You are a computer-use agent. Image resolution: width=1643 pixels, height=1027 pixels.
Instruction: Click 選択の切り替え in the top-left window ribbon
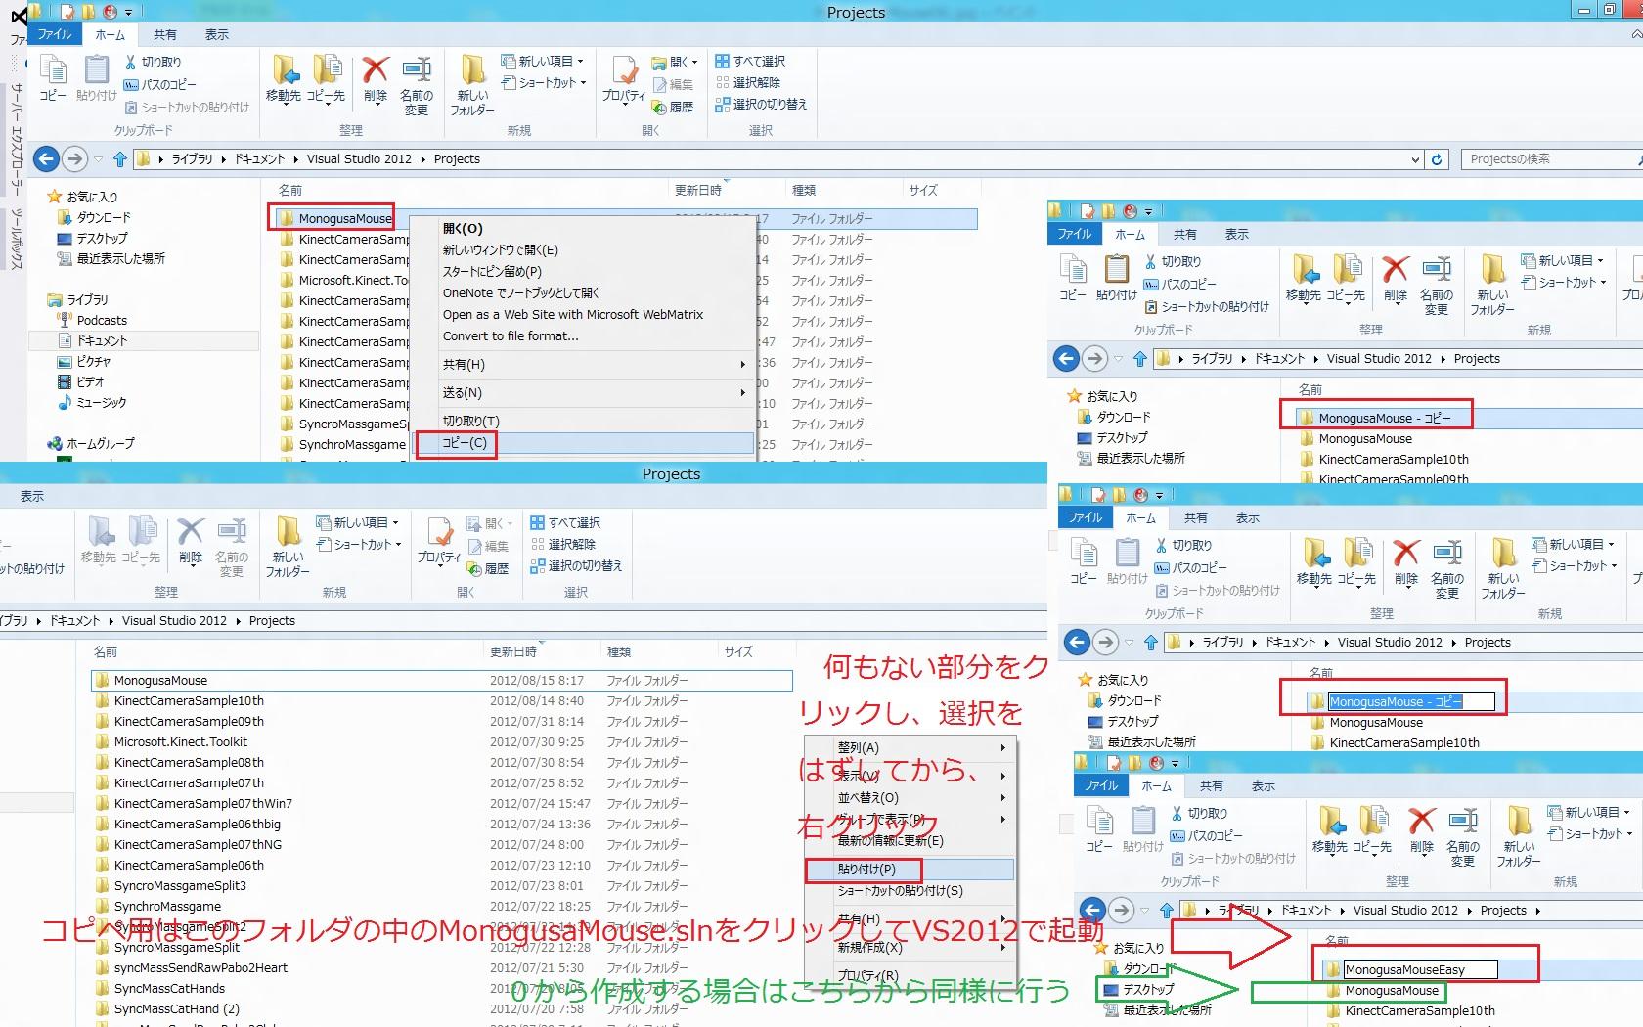pyautogui.click(x=761, y=104)
